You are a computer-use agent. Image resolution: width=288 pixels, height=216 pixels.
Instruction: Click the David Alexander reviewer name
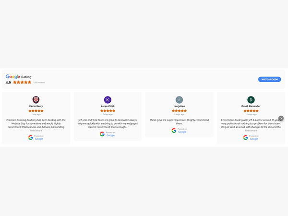[x=251, y=106]
